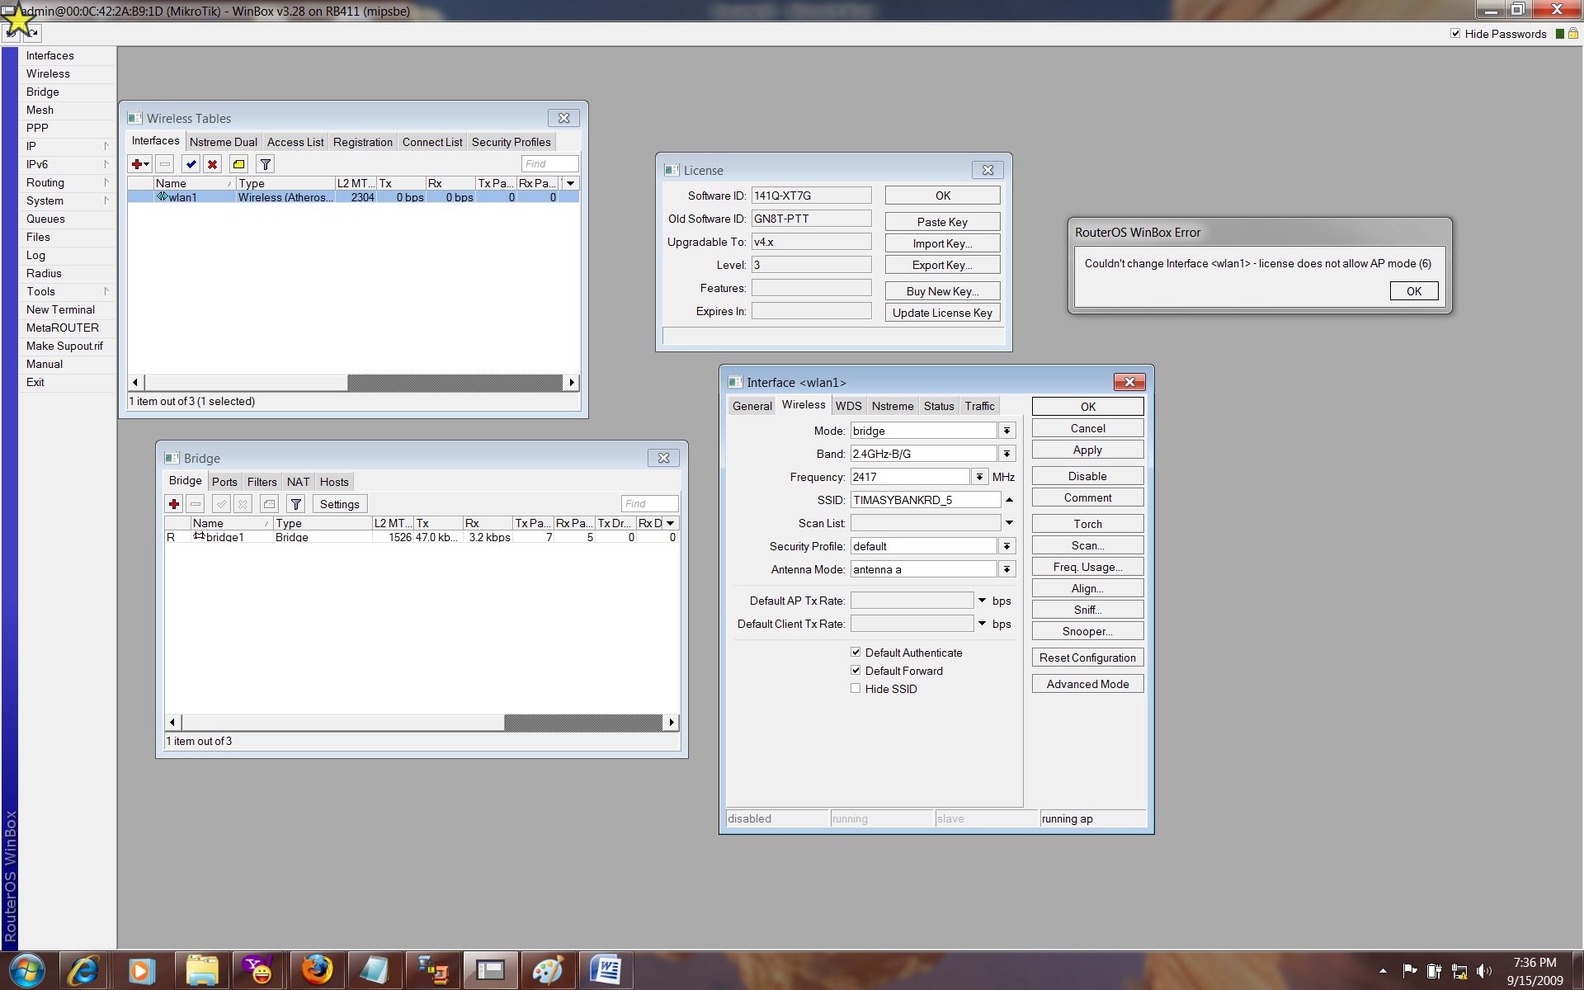
Task: Expand the Band dropdown 2.4GHz-B/G
Action: point(1006,454)
